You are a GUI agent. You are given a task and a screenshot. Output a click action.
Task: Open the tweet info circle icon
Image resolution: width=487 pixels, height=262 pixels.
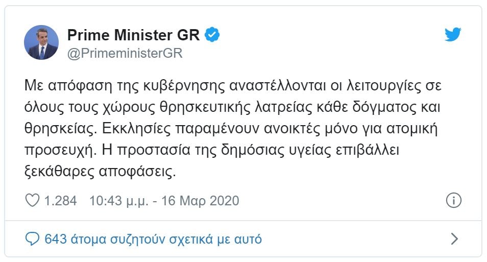[x=453, y=201]
